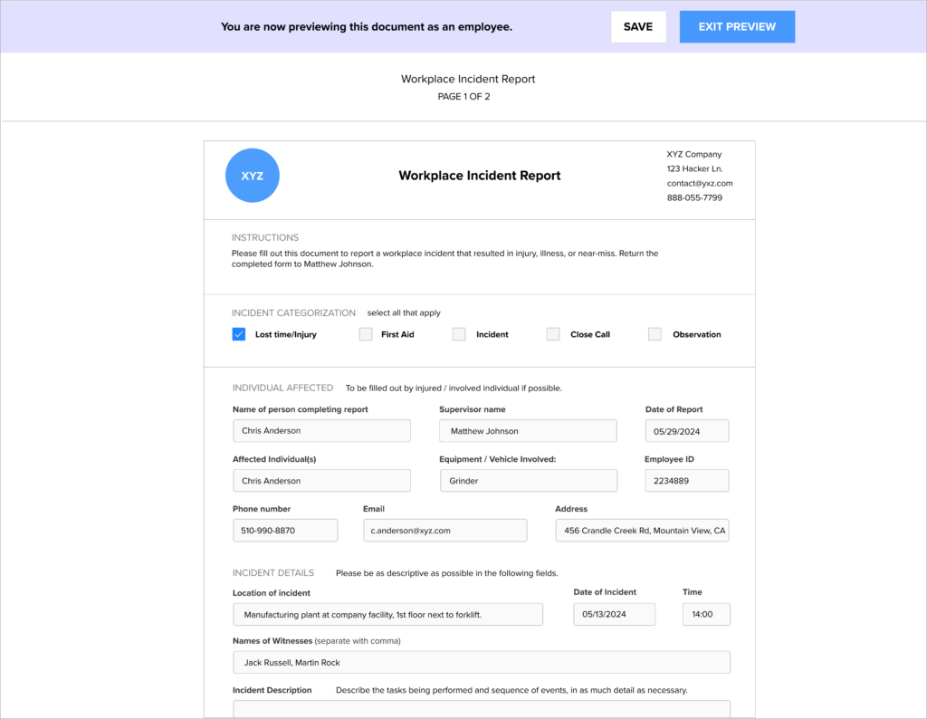Click the SAVE button

point(638,26)
